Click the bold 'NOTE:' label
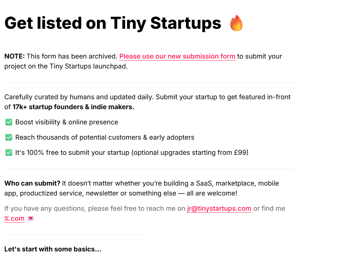 coord(15,56)
